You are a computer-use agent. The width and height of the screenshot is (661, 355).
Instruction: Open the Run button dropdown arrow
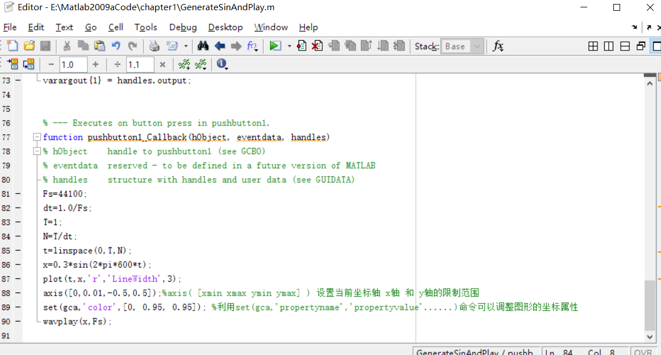pos(289,46)
